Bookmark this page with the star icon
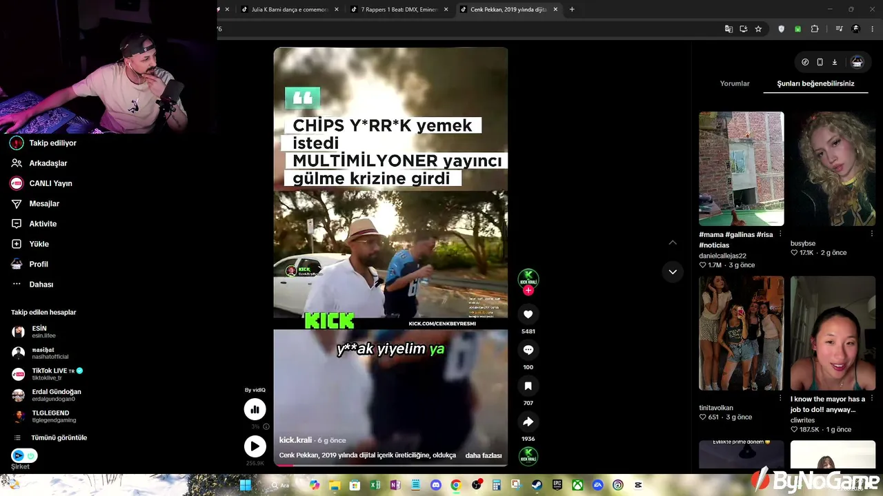Image resolution: width=883 pixels, height=496 pixels. point(758,29)
